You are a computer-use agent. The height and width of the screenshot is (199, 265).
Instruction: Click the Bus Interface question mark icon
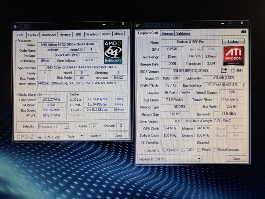click(x=243, y=85)
